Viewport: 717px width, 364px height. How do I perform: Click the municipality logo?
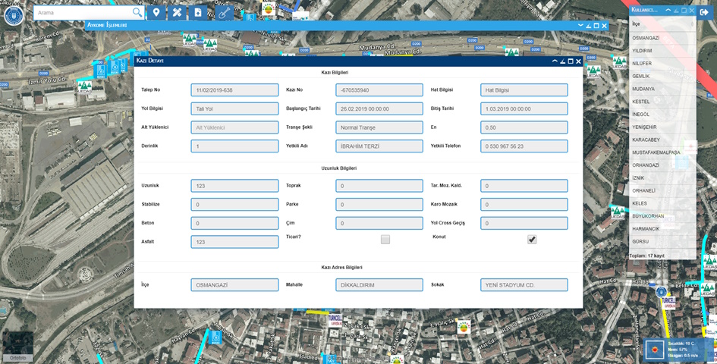click(x=14, y=15)
